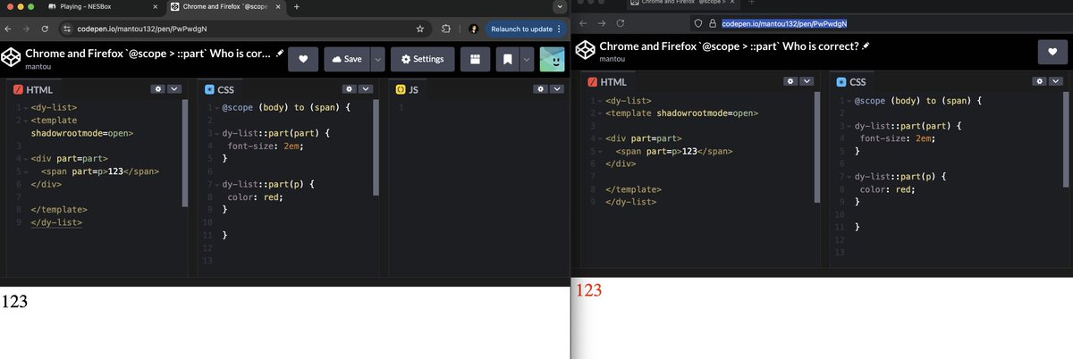Open Chrome's tab search dropdown arrow
The image size is (1073, 359).
pyautogui.click(x=560, y=7)
